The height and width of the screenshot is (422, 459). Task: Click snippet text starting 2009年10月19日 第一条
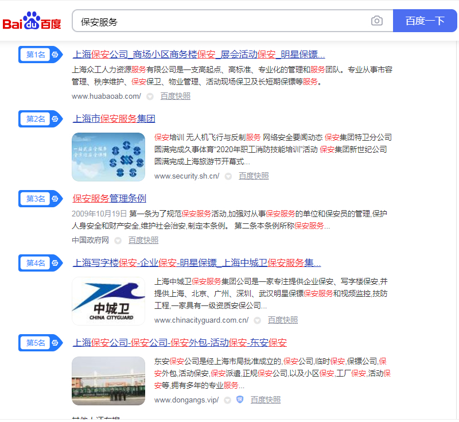coord(230,220)
